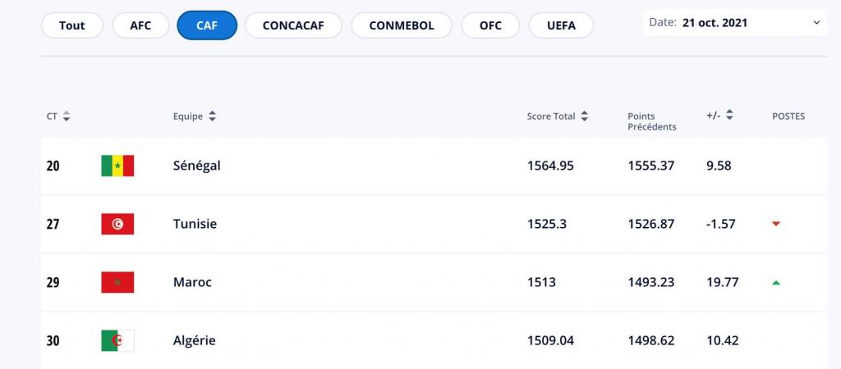841x369 pixels.
Task: Click Algérie team name
Action: pos(195,340)
